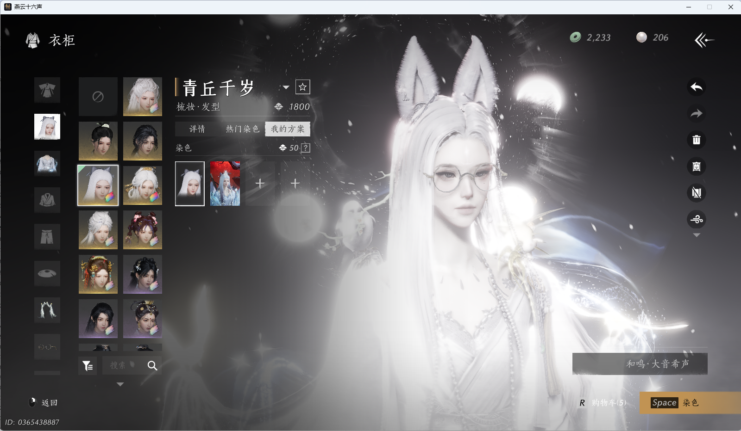The height and width of the screenshot is (431, 741).
Task: Click the undo arrow icon
Action: pos(696,87)
